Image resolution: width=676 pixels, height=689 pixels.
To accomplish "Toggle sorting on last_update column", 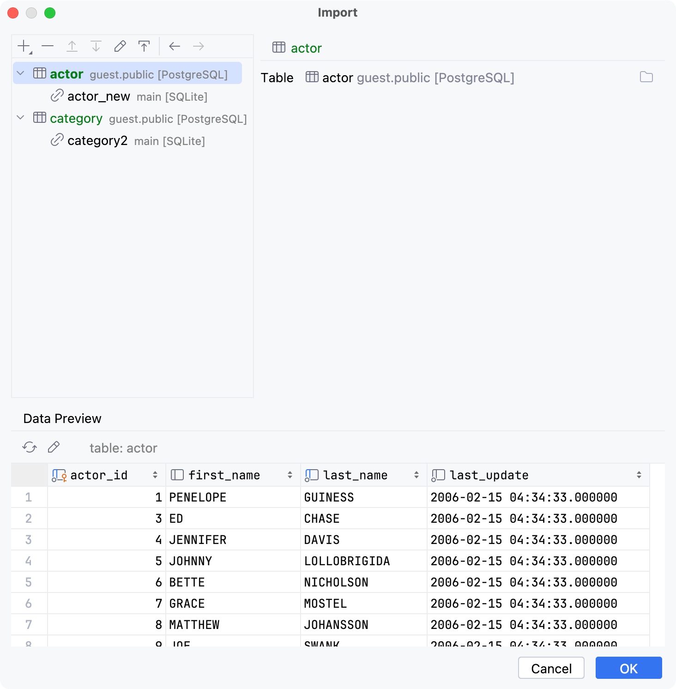I will coord(638,475).
